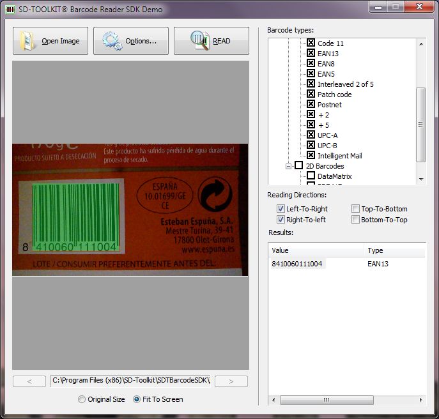Collapse the 2D Barcodes tree node
439x419 pixels.
coord(289,166)
